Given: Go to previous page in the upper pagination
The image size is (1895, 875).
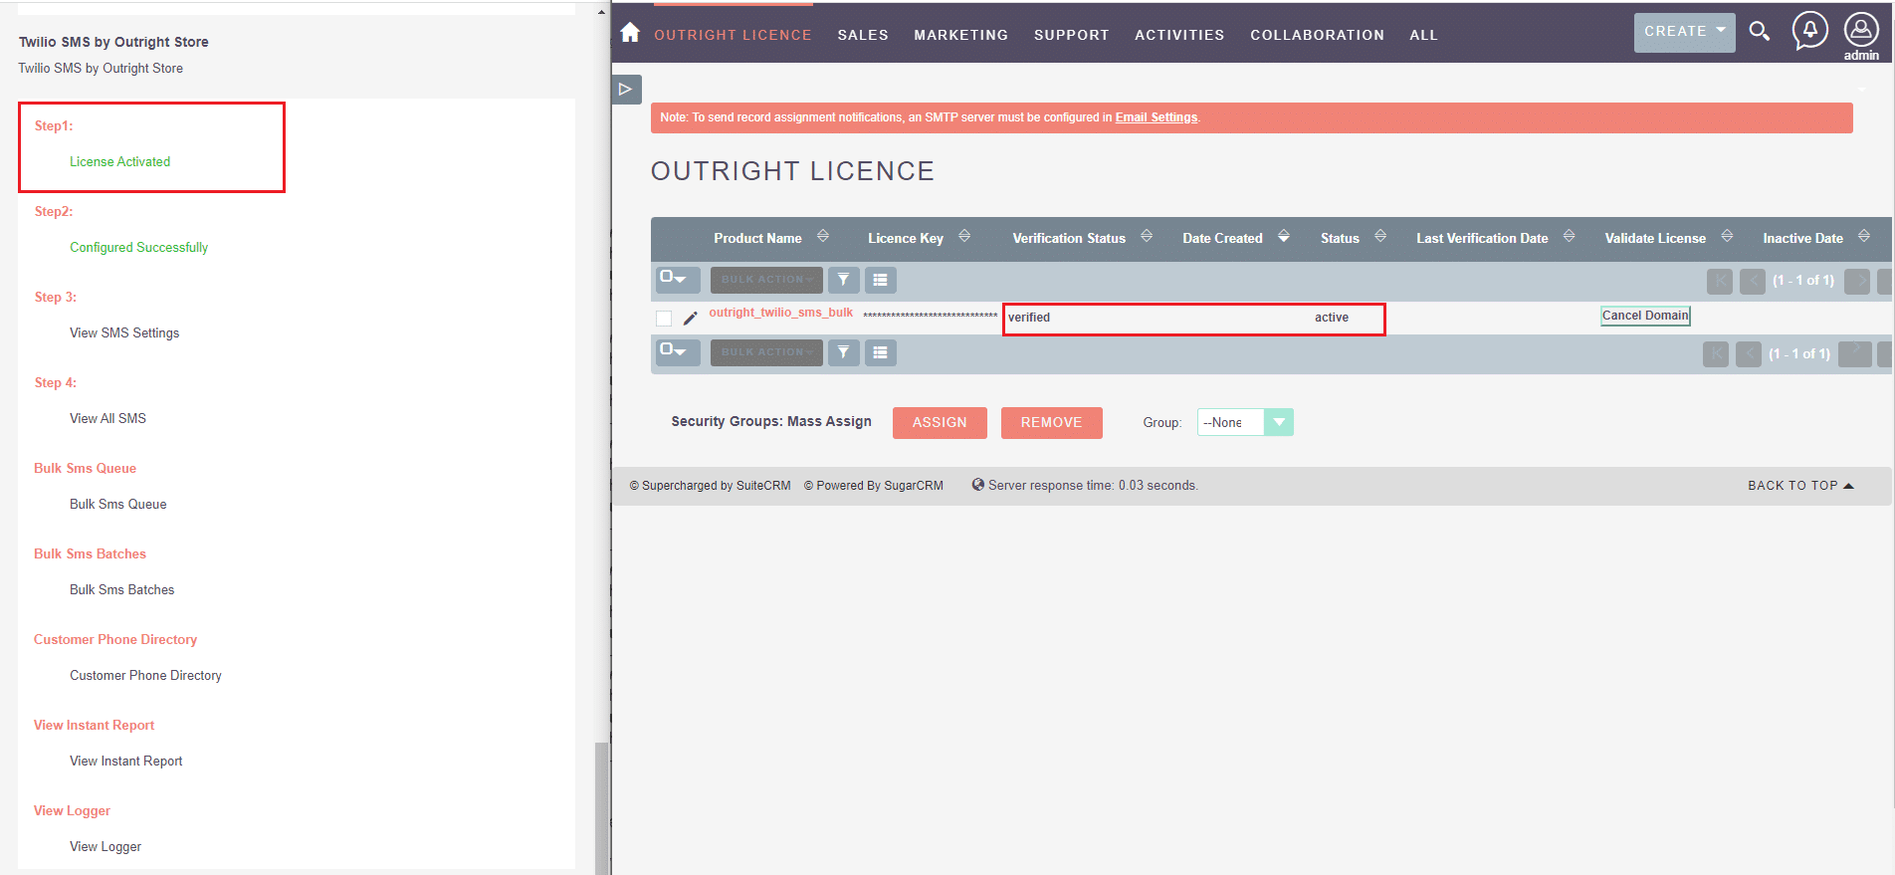Looking at the screenshot, I should point(1753,281).
